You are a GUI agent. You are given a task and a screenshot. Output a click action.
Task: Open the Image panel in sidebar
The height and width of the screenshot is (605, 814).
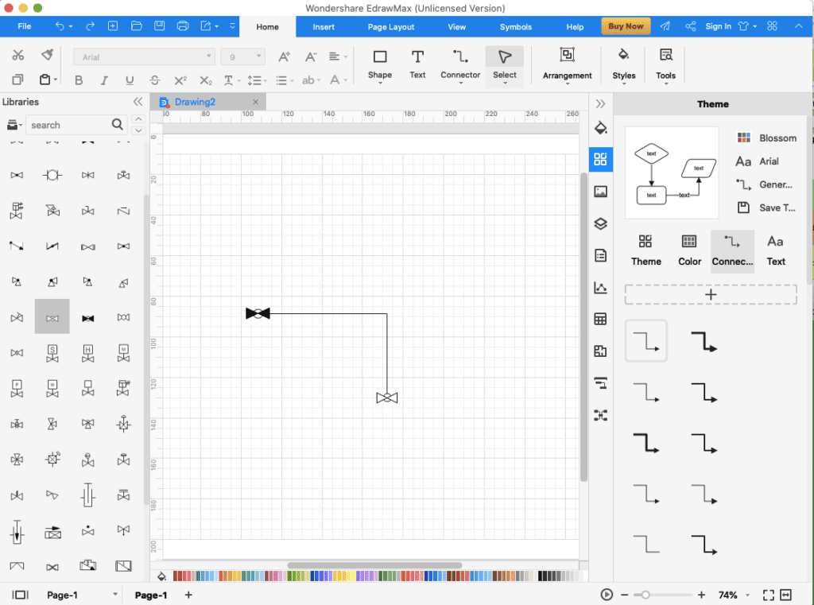[600, 192]
